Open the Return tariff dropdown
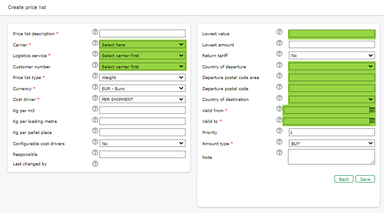This screenshot has width=384, height=213. 331,56
